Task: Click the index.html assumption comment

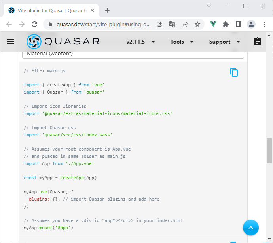Action: [103, 220]
